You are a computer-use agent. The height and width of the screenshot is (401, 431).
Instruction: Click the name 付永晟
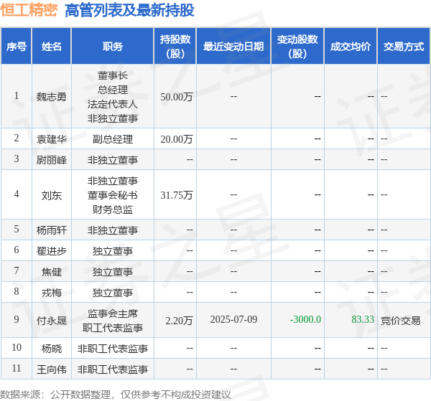[x=52, y=321]
